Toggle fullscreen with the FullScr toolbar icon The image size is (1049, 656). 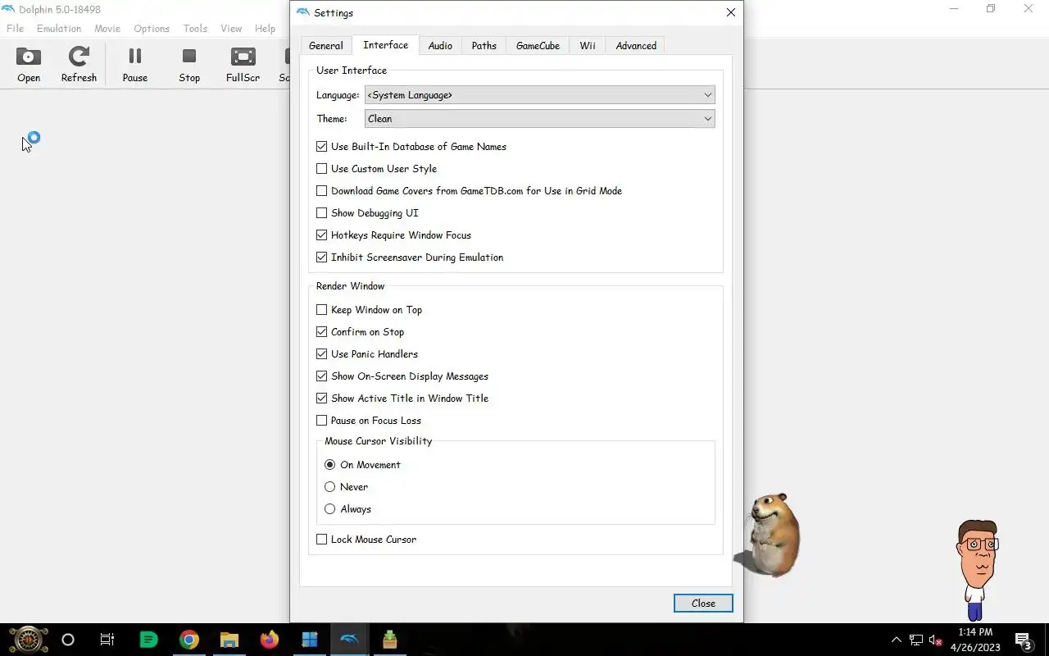click(x=243, y=65)
